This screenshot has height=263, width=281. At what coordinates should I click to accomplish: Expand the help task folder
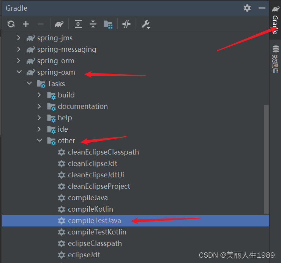(39, 118)
